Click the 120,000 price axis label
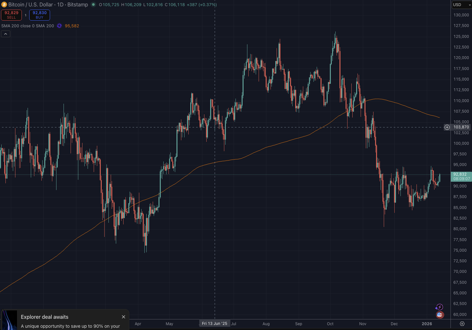Screen dimensions: 472x330 click(461, 58)
